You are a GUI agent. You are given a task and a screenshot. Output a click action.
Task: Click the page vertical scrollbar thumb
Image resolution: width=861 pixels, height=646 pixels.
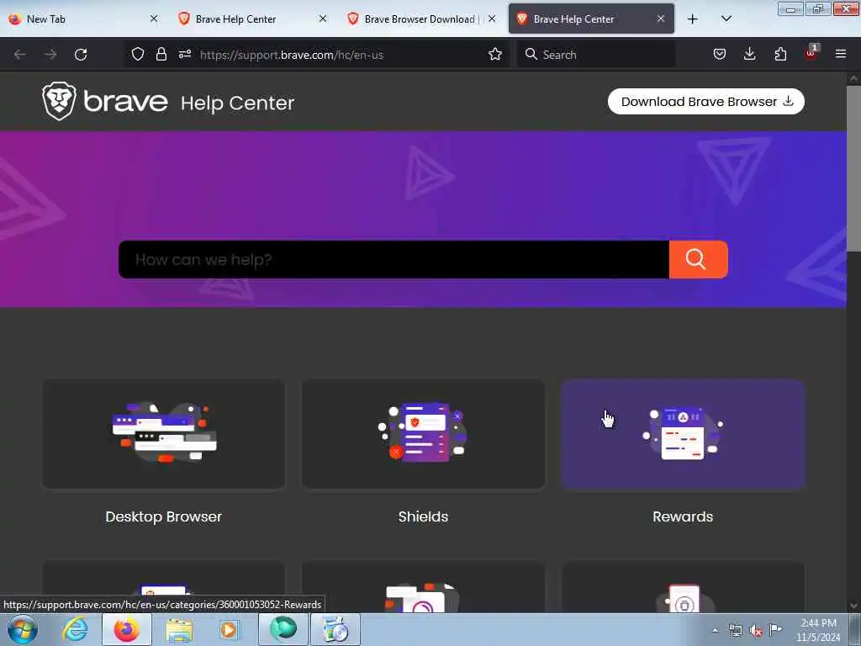pos(853,167)
